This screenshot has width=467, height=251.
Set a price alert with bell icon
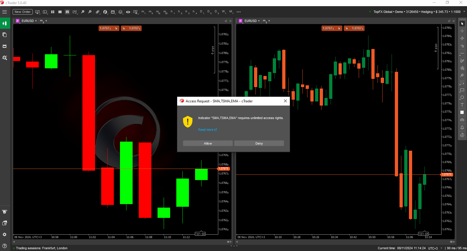click(x=462, y=128)
